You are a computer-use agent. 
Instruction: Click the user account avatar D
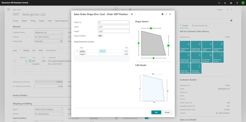click(243, 3)
